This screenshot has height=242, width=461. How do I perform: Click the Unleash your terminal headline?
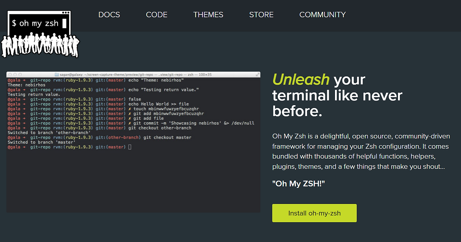pos(337,95)
